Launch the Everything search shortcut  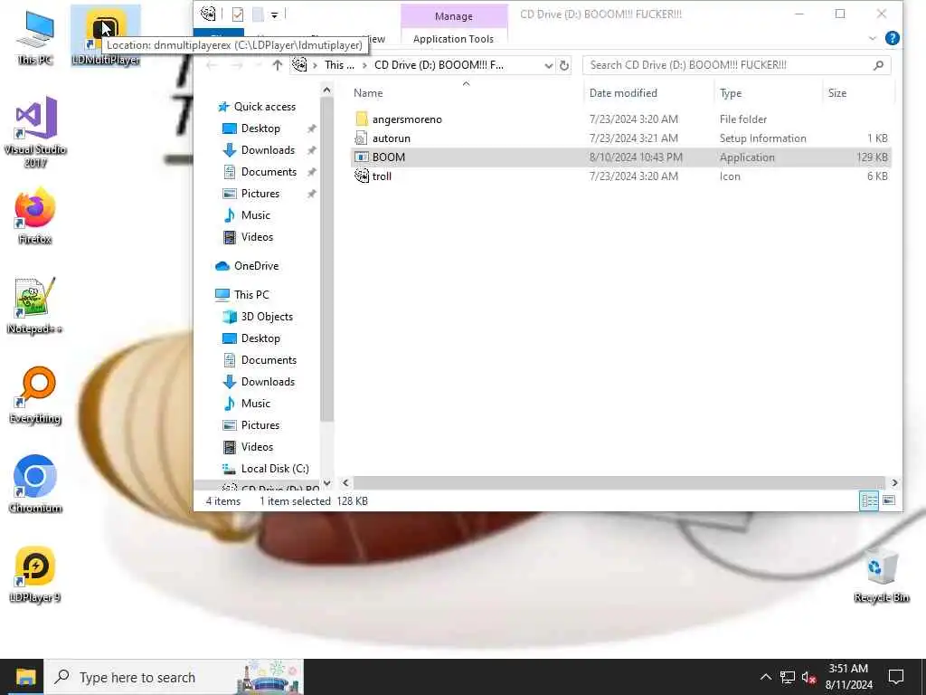[35, 395]
